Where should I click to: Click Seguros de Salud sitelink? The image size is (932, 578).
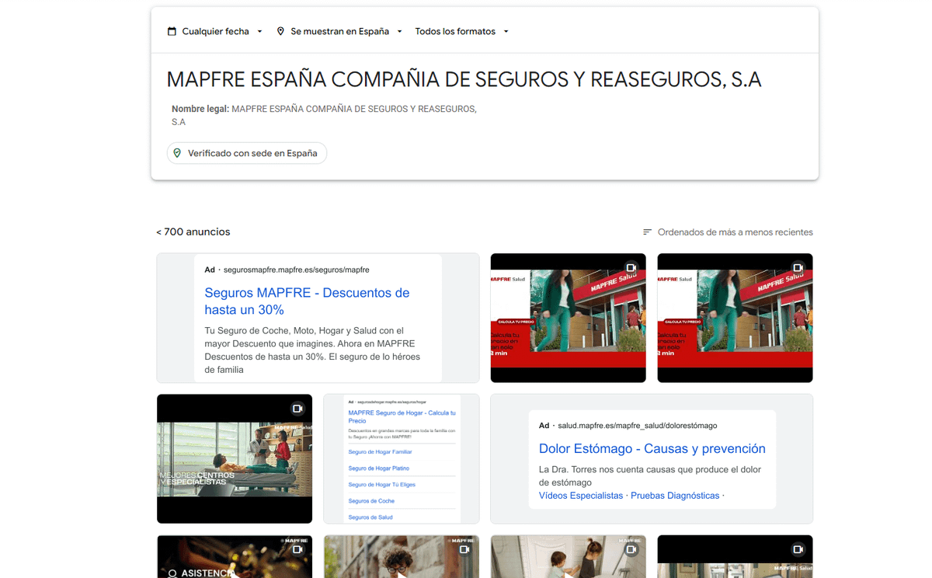[370, 517]
